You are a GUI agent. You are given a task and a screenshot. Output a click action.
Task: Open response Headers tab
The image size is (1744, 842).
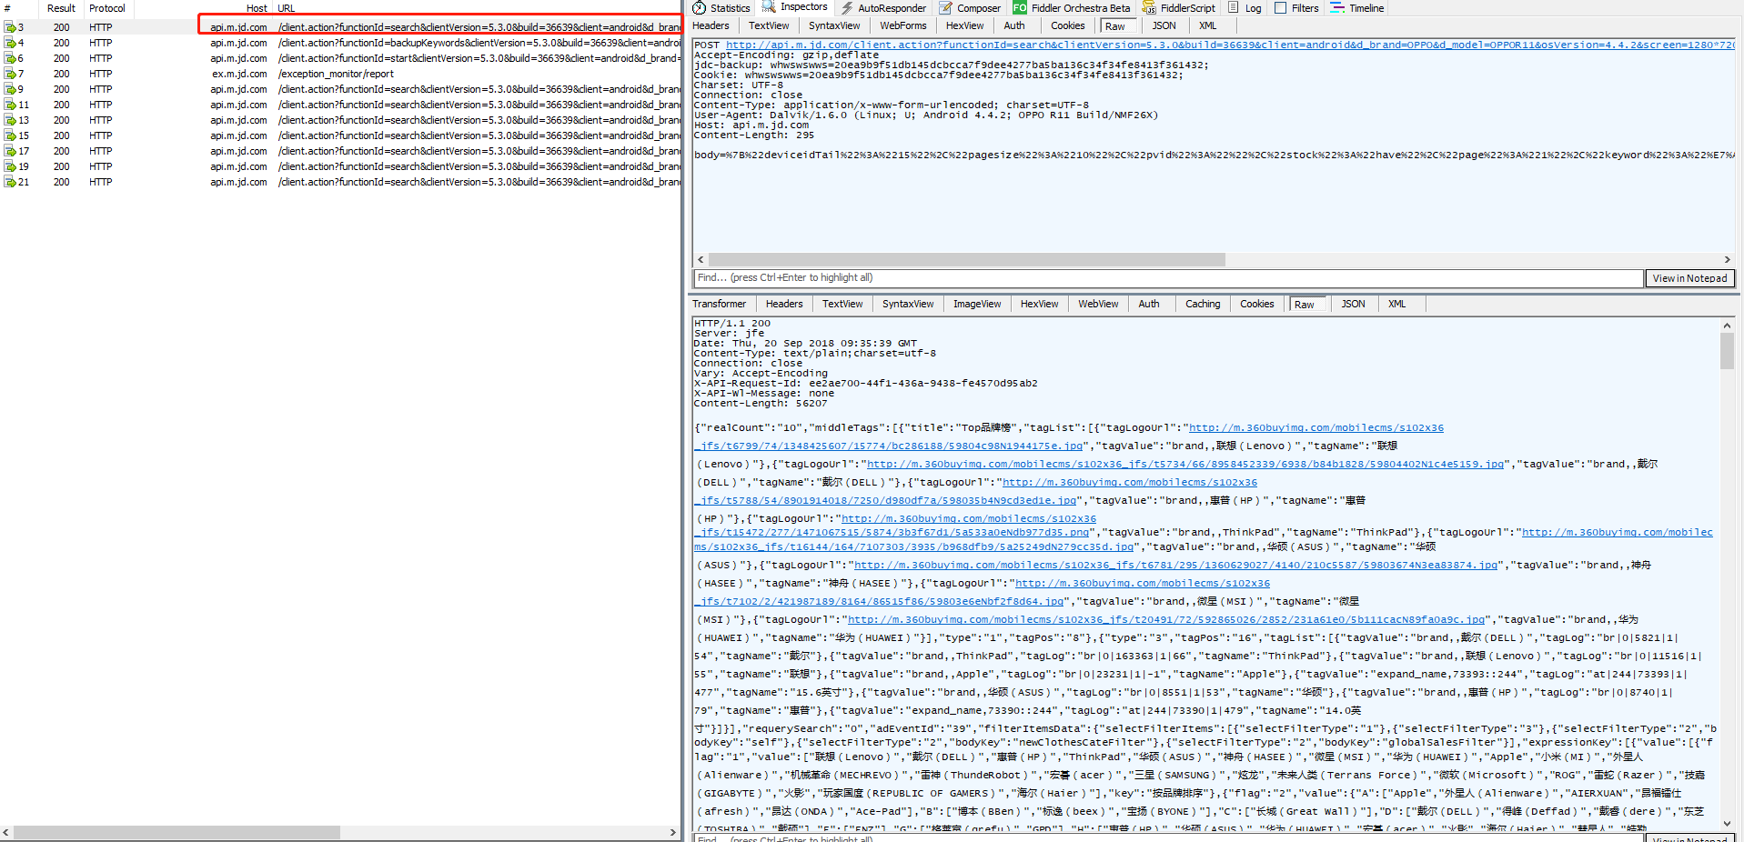784,304
